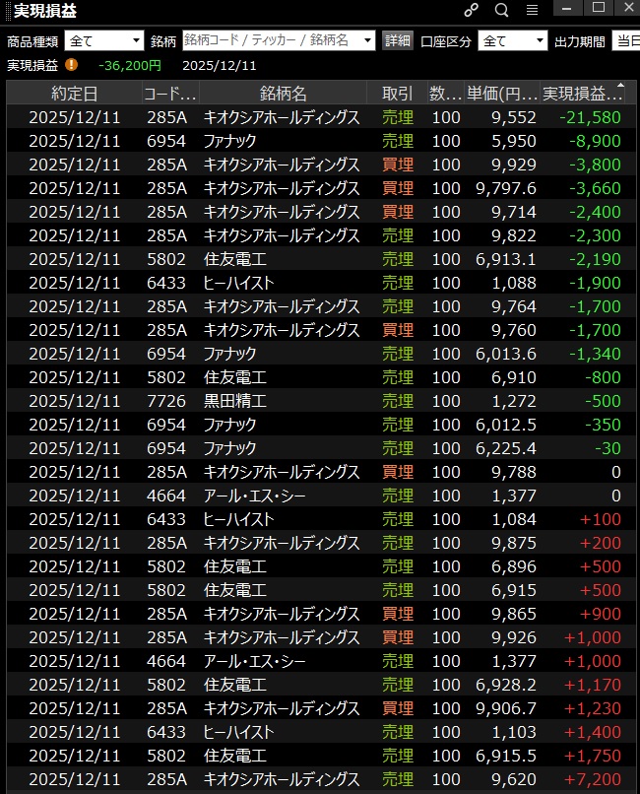This screenshot has width=640, height=794.
Task: Open the search magnifier icon
Action: coord(501,10)
